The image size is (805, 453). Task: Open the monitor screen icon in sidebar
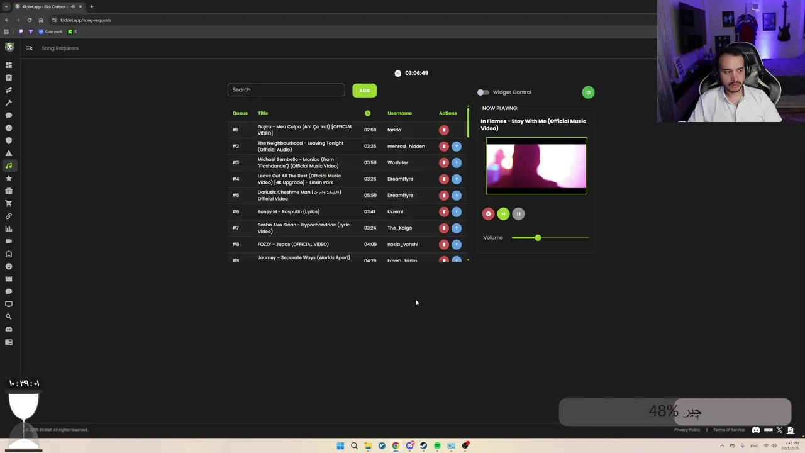point(9,304)
